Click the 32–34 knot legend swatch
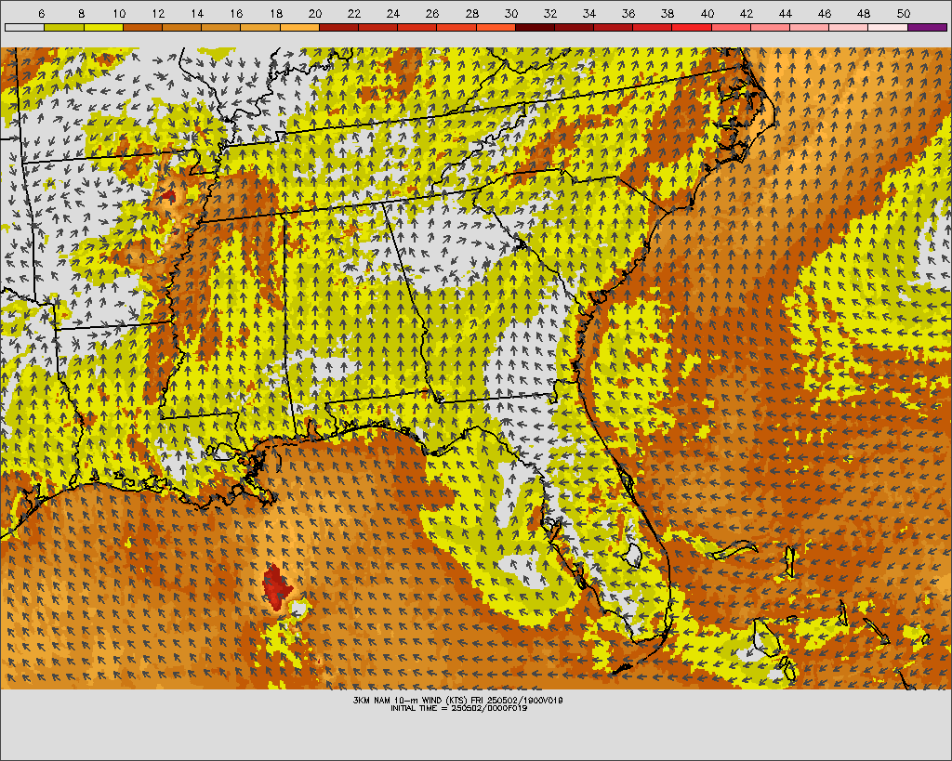 tap(575, 27)
